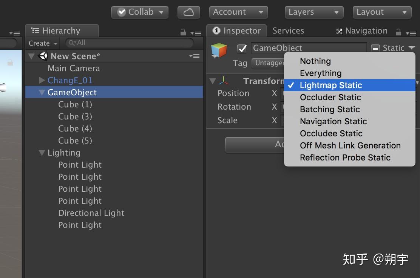Select the GameObject row in Hierarchy
420x278 pixels.
[x=114, y=92]
